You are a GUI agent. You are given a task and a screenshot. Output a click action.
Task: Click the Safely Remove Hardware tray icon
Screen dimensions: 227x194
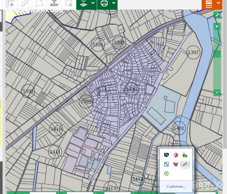185,155
